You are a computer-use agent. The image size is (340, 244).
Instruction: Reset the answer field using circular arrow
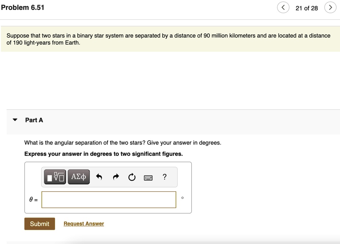tap(132, 177)
